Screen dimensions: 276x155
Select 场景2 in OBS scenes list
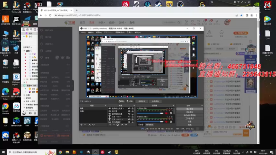click(x=93, y=111)
